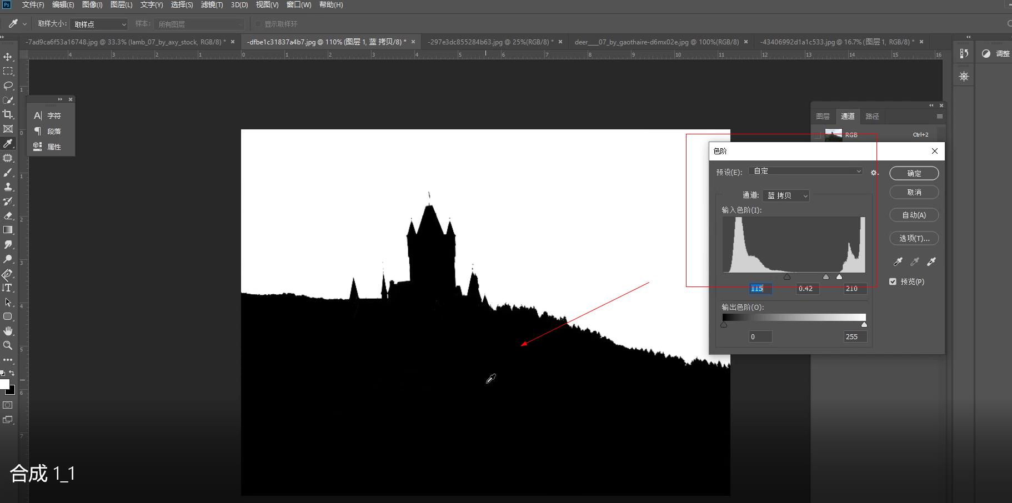Click the input midtone gray slider handle
1012x503 pixels.
[x=825, y=276]
